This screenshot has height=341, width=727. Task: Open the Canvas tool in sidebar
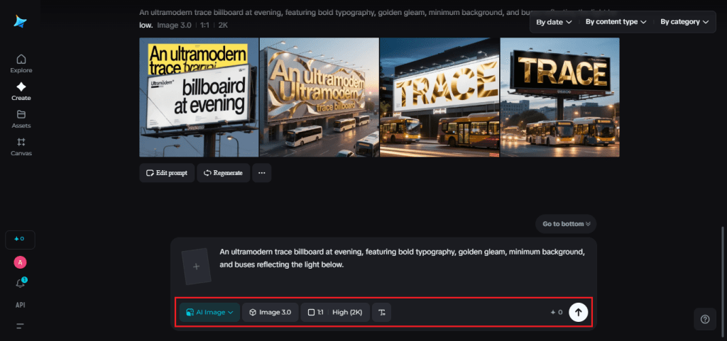tap(21, 146)
